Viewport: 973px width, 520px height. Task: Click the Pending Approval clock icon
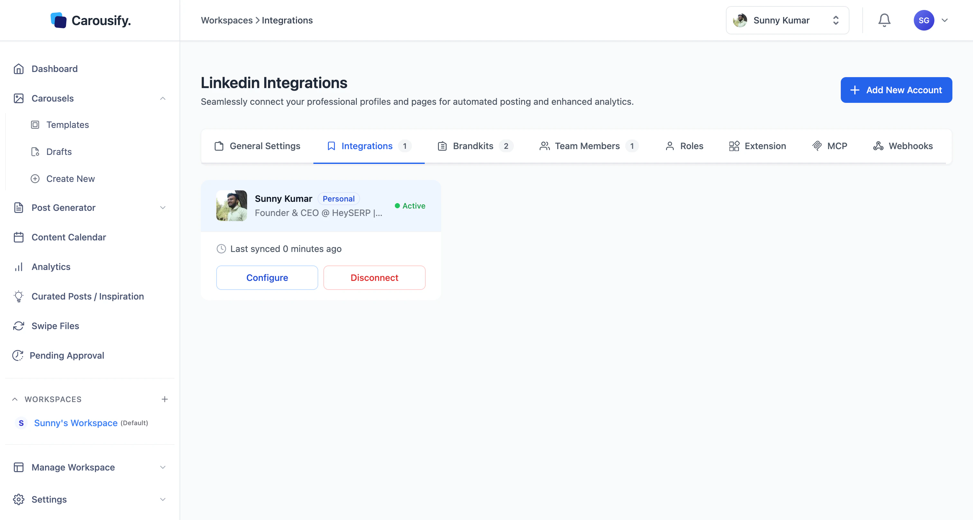click(x=18, y=355)
